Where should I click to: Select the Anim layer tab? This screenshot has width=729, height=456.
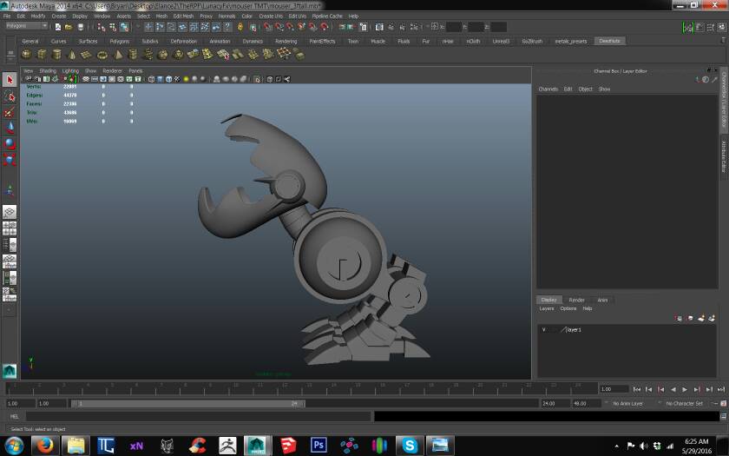click(602, 301)
